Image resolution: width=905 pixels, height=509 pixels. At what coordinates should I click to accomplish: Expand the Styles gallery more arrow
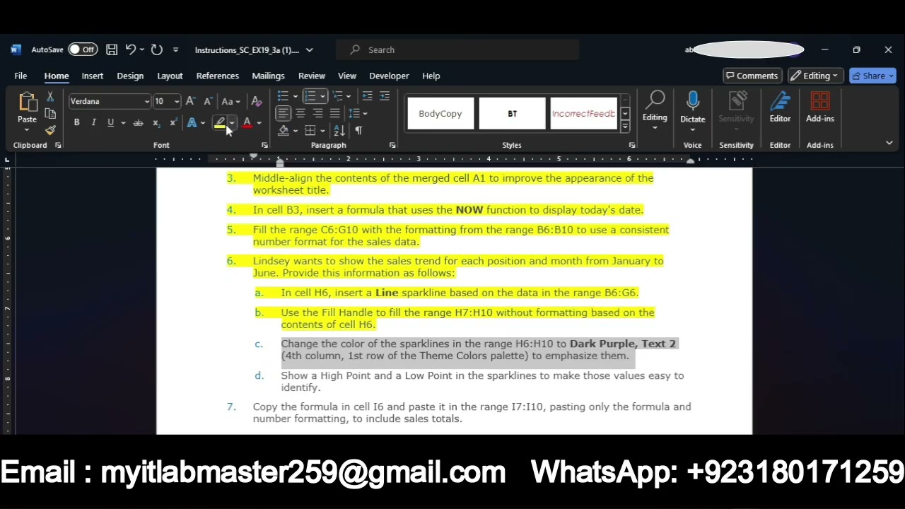click(x=625, y=127)
